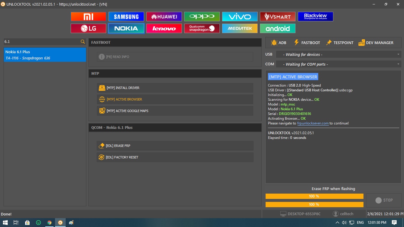Open Microsoft Store from the taskbar

pos(27,223)
